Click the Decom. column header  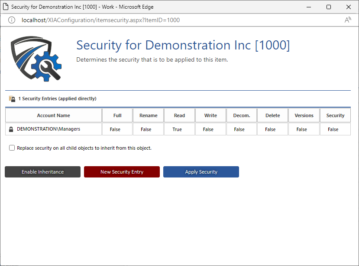click(x=242, y=115)
